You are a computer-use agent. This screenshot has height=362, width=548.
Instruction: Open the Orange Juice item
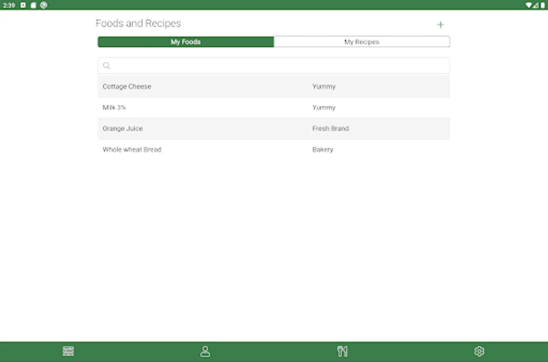[x=123, y=128]
